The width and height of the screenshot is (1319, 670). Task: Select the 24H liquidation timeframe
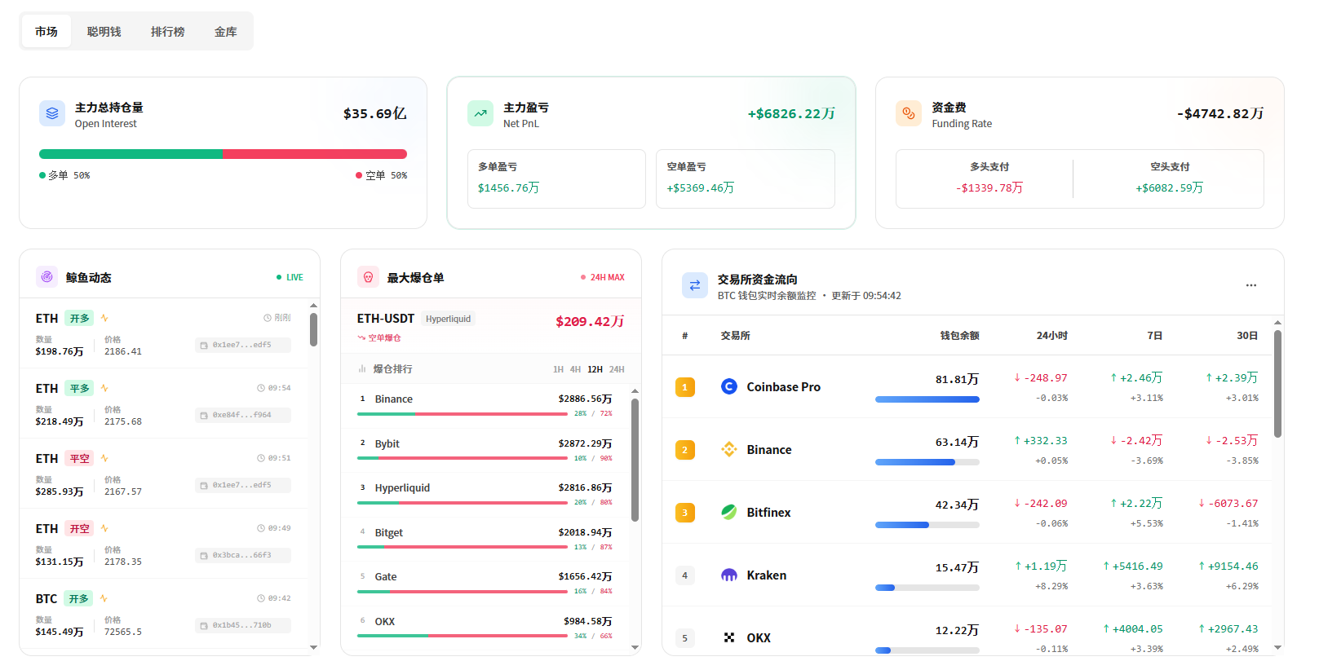617,369
